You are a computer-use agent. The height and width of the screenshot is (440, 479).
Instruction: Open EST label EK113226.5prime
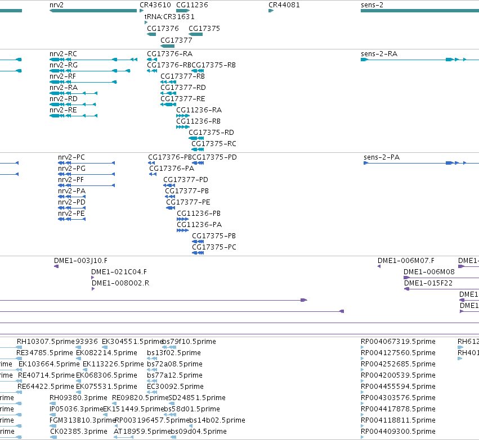click(x=113, y=364)
